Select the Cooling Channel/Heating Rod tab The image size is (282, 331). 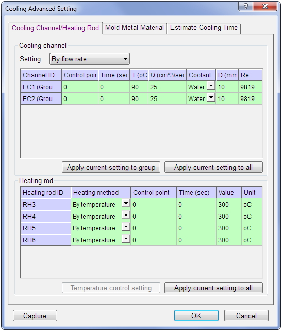[55, 28]
